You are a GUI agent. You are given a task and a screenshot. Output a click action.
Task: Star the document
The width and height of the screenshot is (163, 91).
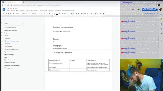point(11,8)
